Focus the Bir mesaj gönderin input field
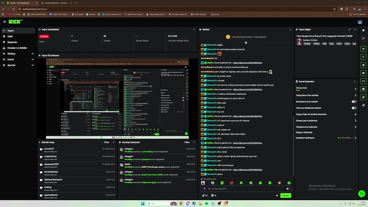 pyautogui.click(x=246, y=189)
